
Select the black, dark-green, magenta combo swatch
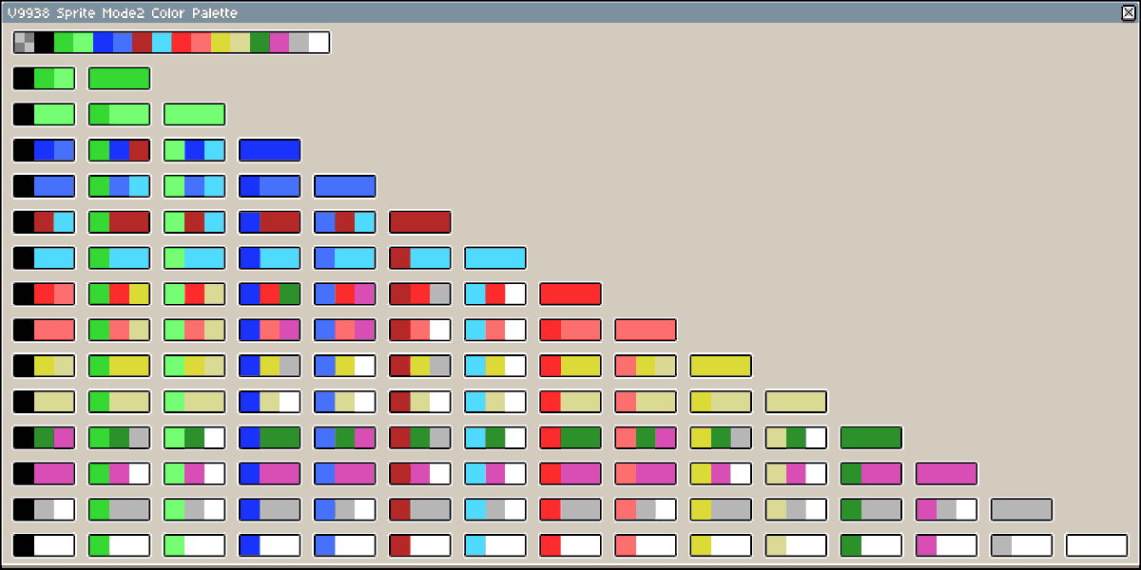(44, 439)
